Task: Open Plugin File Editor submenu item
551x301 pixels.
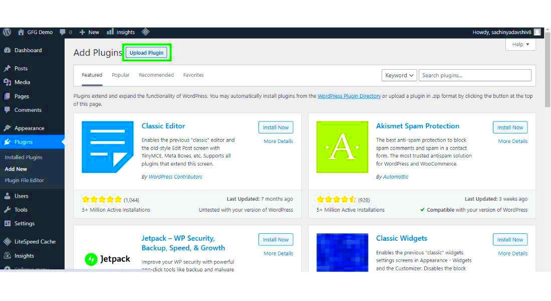Action: pos(24,180)
